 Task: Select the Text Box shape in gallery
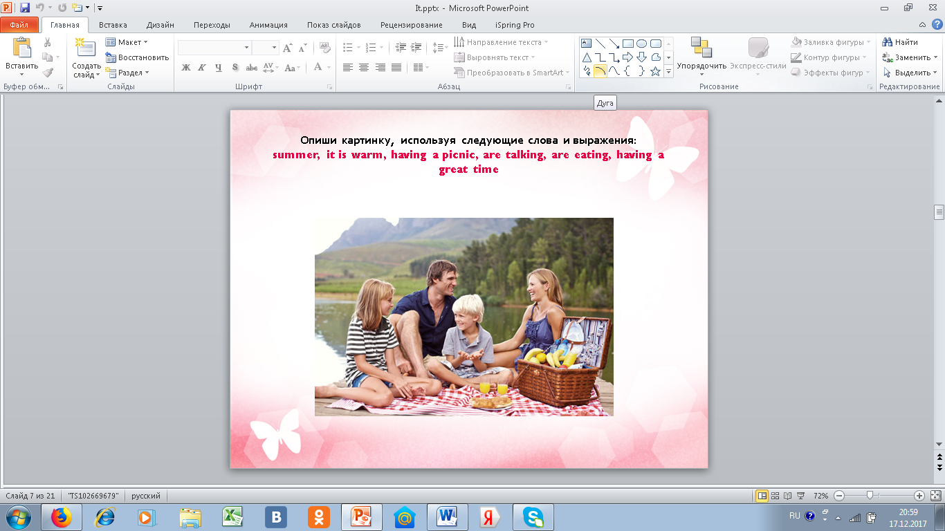tap(587, 43)
